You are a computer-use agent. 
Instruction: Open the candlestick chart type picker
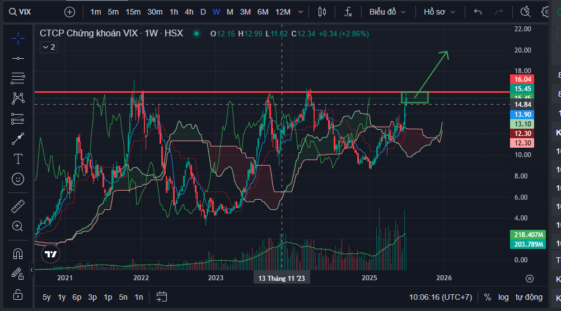click(x=321, y=12)
